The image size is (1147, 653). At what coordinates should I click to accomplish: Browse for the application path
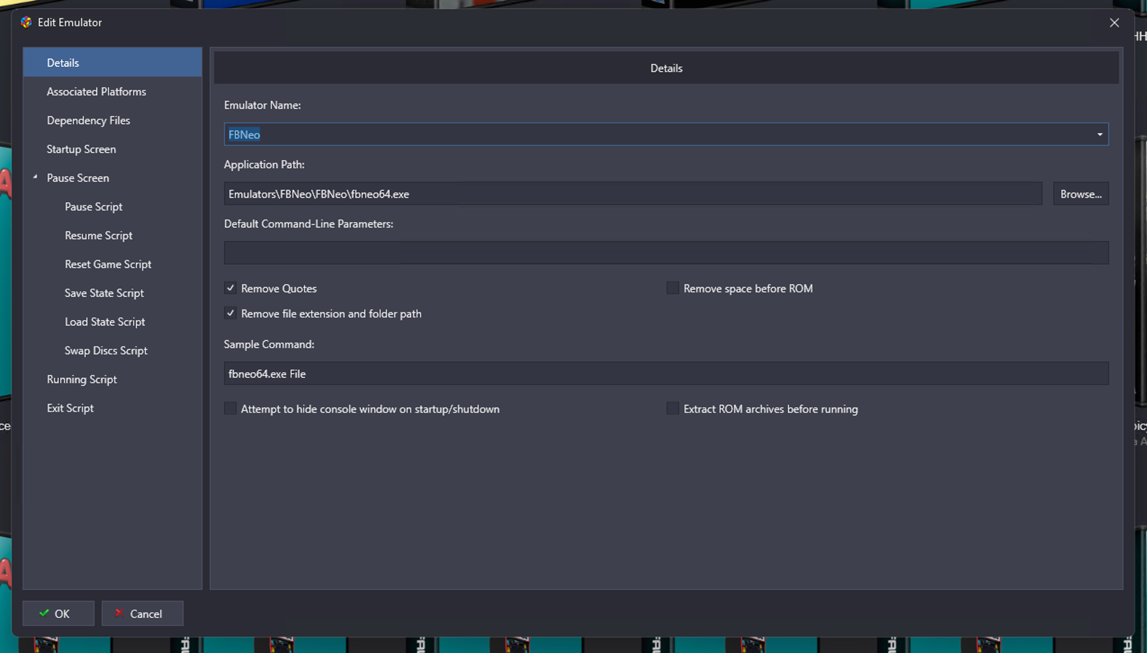pos(1080,194)
